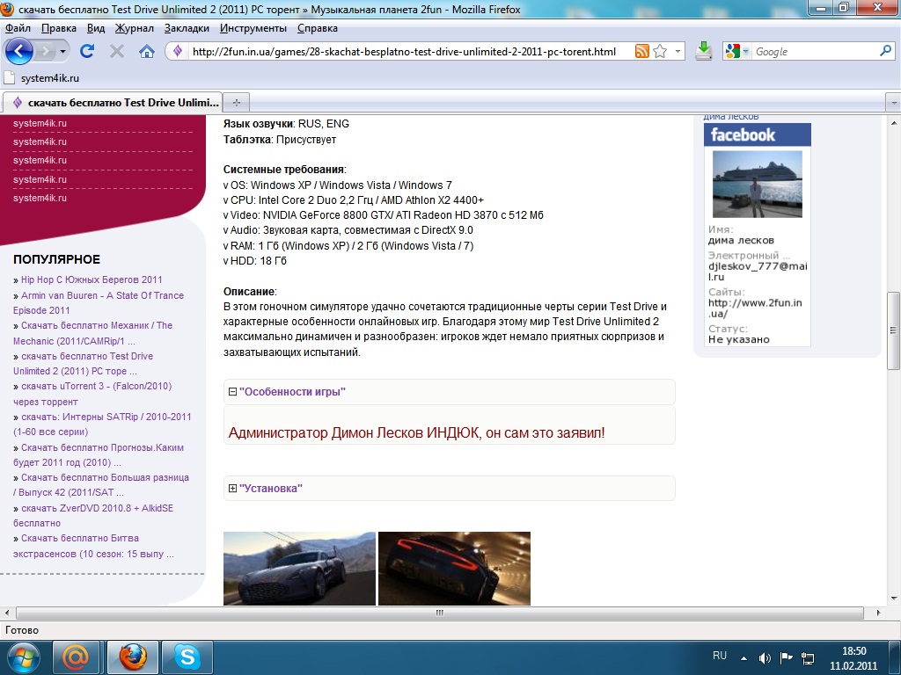Open the Facebook profile photo
The image size is (901, 675).
757,185
